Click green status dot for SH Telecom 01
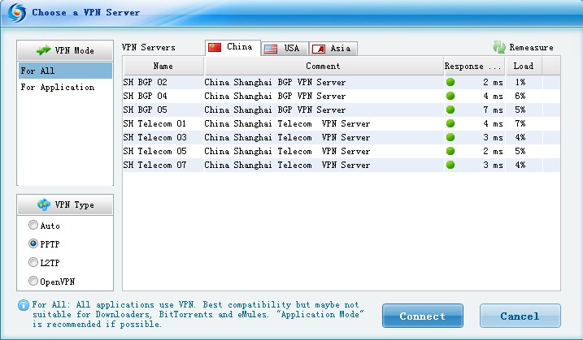This screenshot has height=340, width=583. (x=450, y=123)
